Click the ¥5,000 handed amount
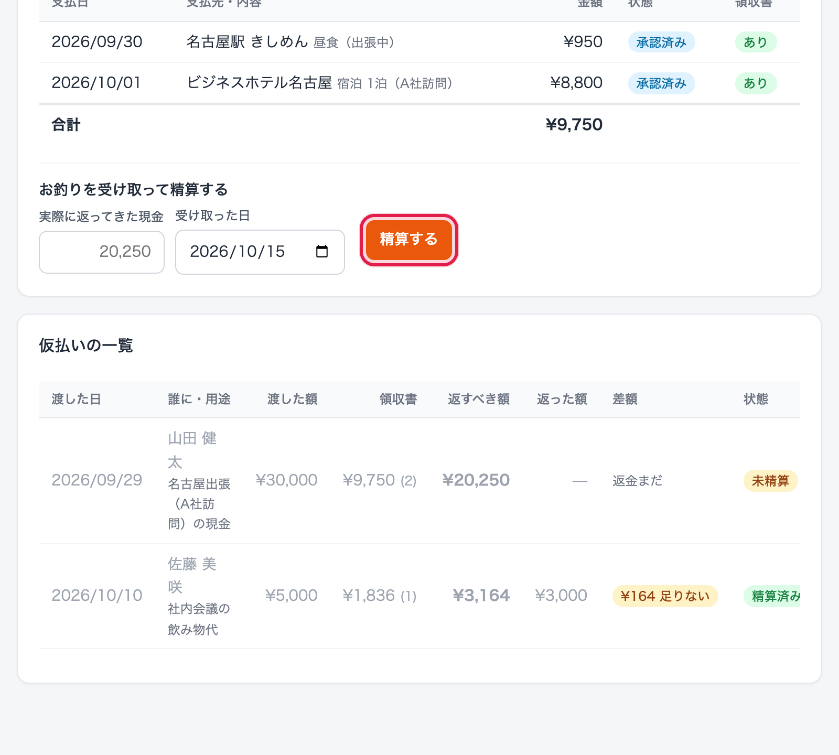 click(x=292, y=596)
